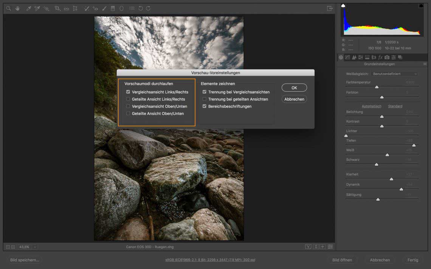431x269 pixels.
Task: Select the Zoom tool in the toolbar
Action: (x=8, y=8)
